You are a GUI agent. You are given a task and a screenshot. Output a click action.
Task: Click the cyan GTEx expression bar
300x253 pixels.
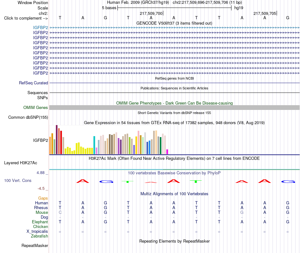coord(94,145)
